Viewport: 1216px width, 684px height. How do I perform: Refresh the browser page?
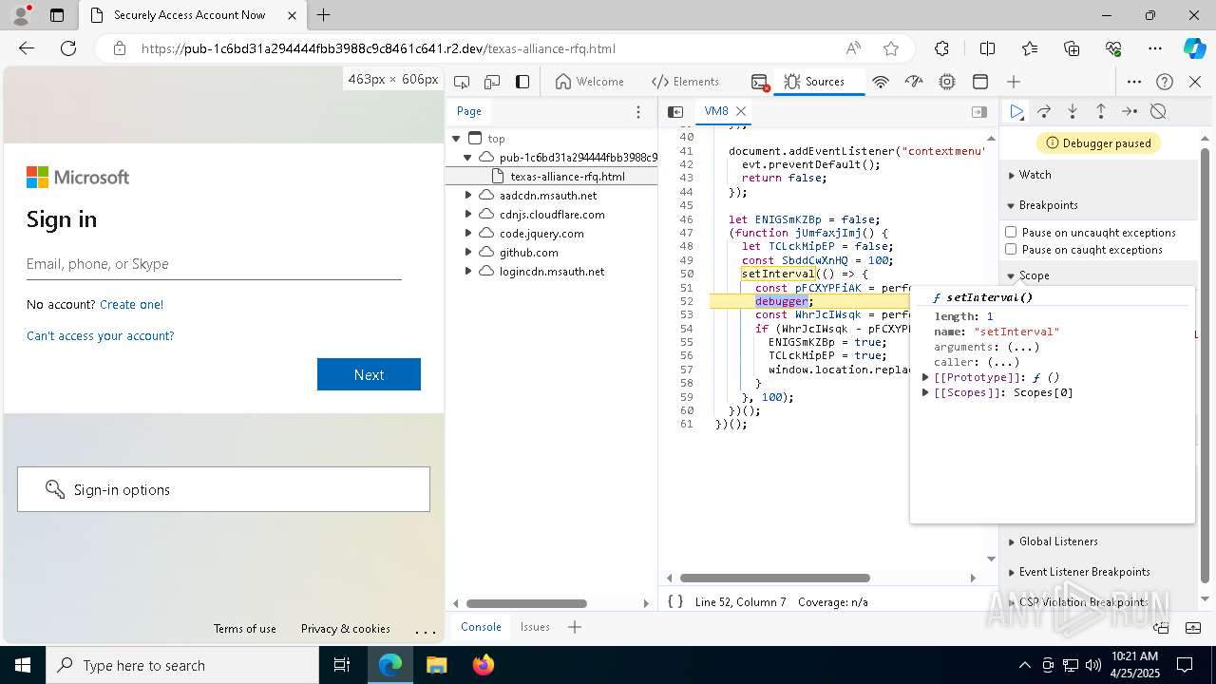pos(68,48)
